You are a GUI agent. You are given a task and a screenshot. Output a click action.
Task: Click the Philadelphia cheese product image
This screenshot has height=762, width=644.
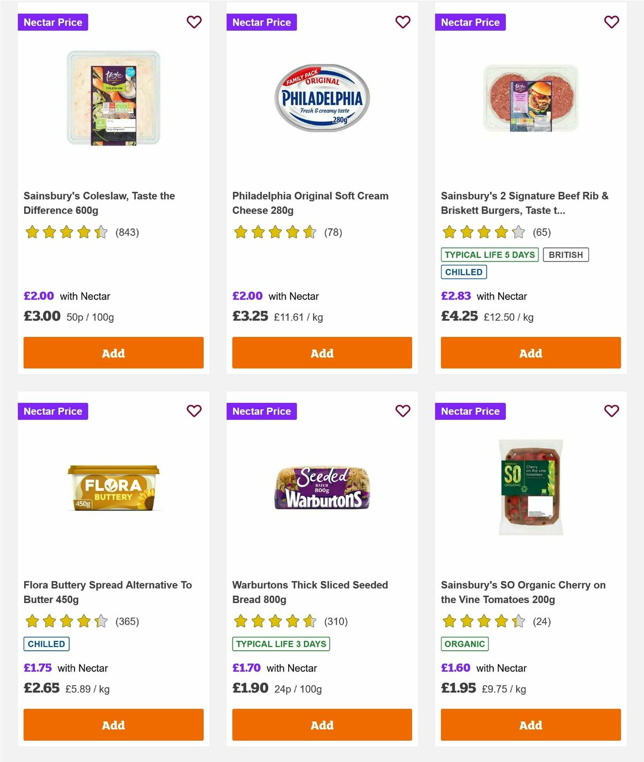point(322,98)
